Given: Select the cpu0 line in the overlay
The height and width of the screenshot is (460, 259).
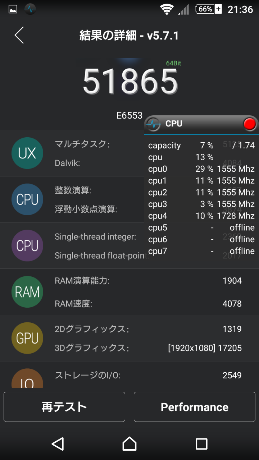Looking at the screenshot, I should [201, 169].
